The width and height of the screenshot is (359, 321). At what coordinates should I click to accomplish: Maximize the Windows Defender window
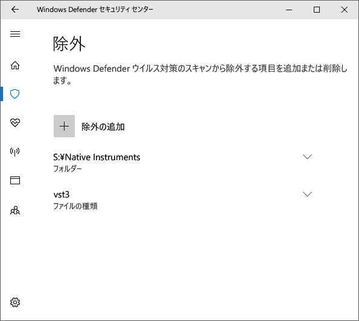317,10
